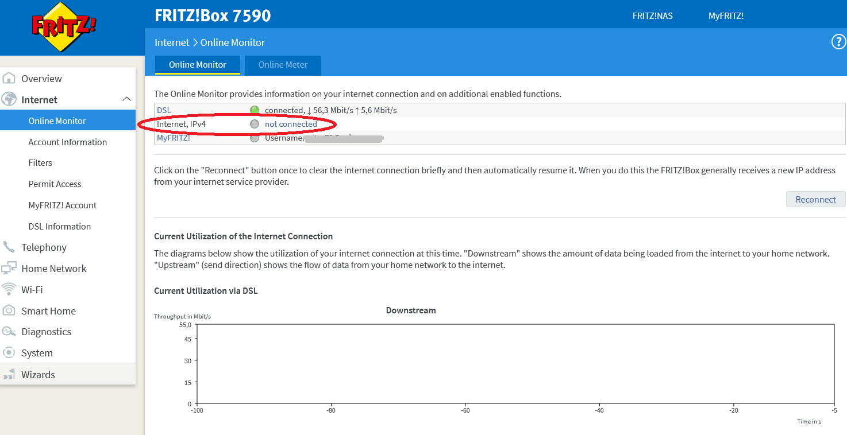847x435 pixels.
Task: Click the 'Time in s' axis label
Action: [809, 422]
